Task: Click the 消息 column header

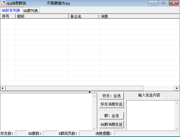Action: (139, 16)
